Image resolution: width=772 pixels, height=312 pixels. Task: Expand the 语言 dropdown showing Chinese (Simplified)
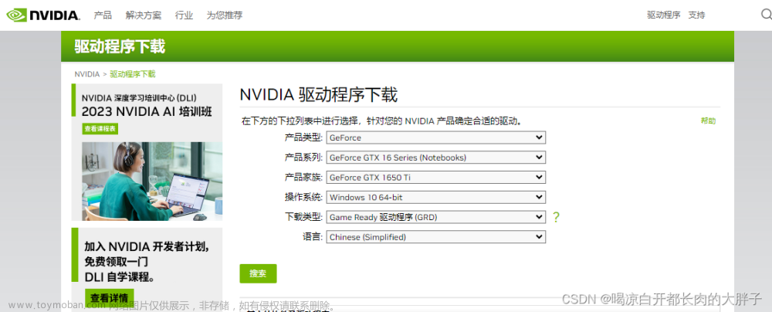pos(435,237)
